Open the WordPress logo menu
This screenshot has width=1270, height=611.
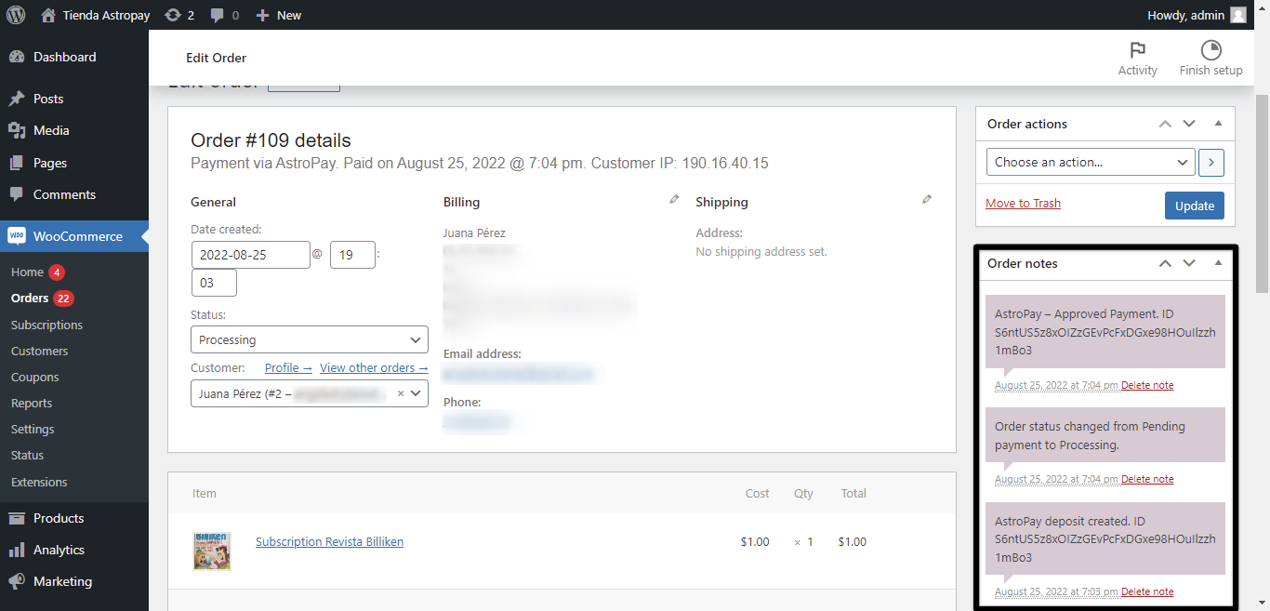16,15
